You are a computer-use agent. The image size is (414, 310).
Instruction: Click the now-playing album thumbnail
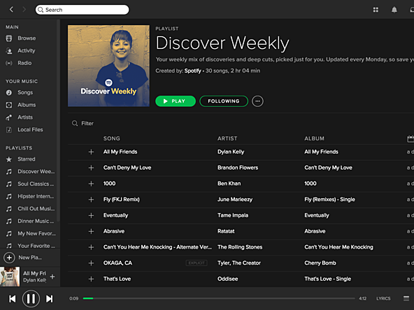click(10, 276)
